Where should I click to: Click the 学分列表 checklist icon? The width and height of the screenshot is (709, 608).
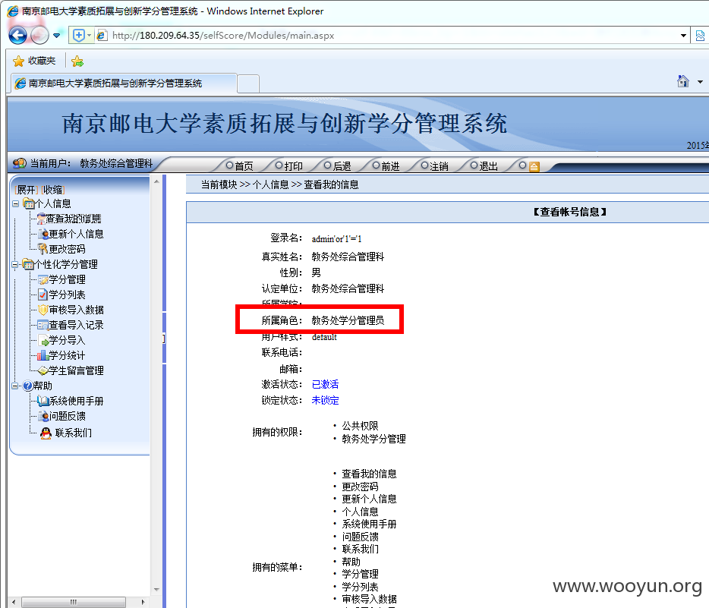tap(43, 295)
